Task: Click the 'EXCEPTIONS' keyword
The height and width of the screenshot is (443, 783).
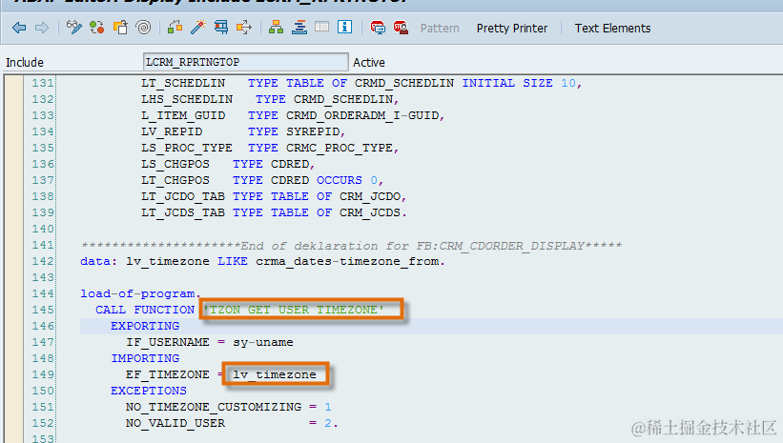Action: pos(149,392)
